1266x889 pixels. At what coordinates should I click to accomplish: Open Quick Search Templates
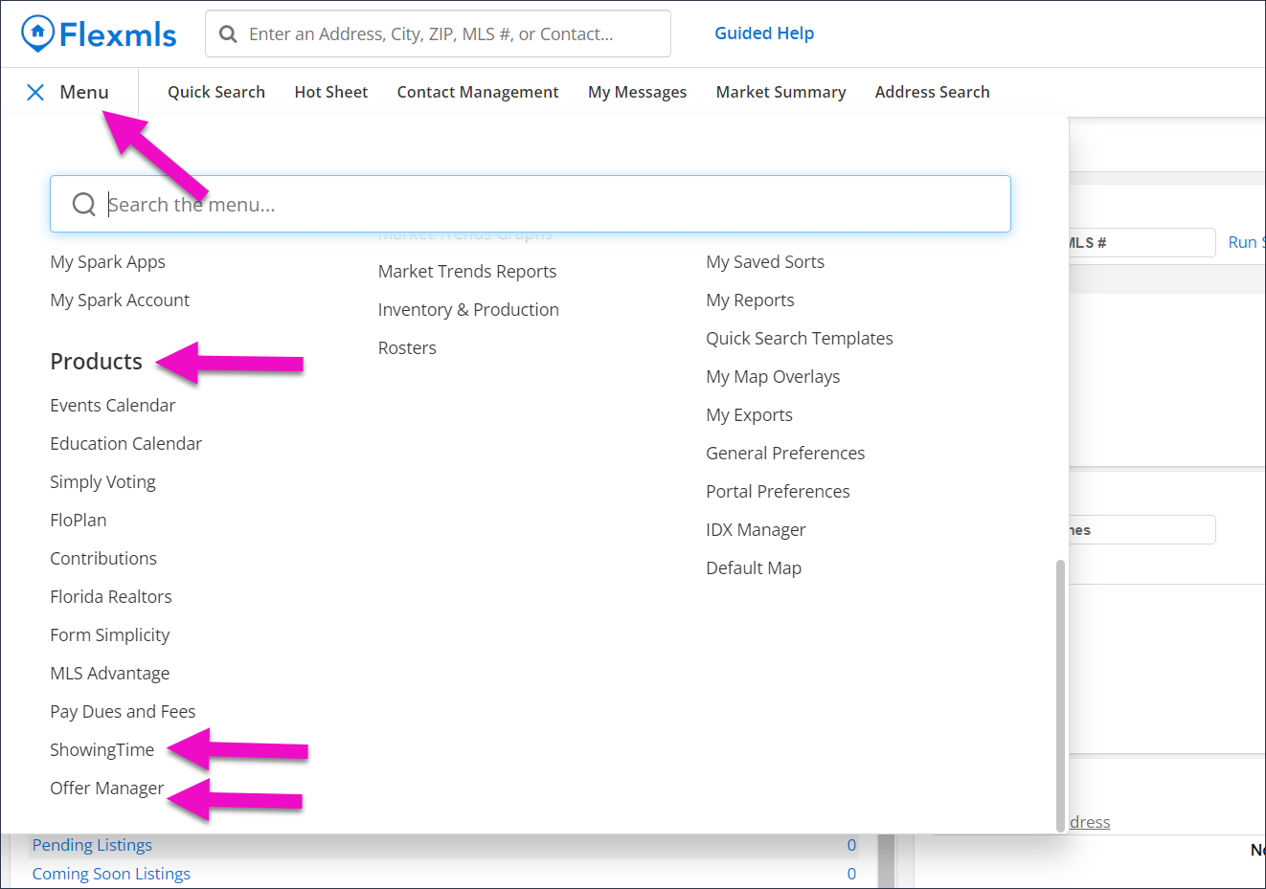[x=800, y=339]
